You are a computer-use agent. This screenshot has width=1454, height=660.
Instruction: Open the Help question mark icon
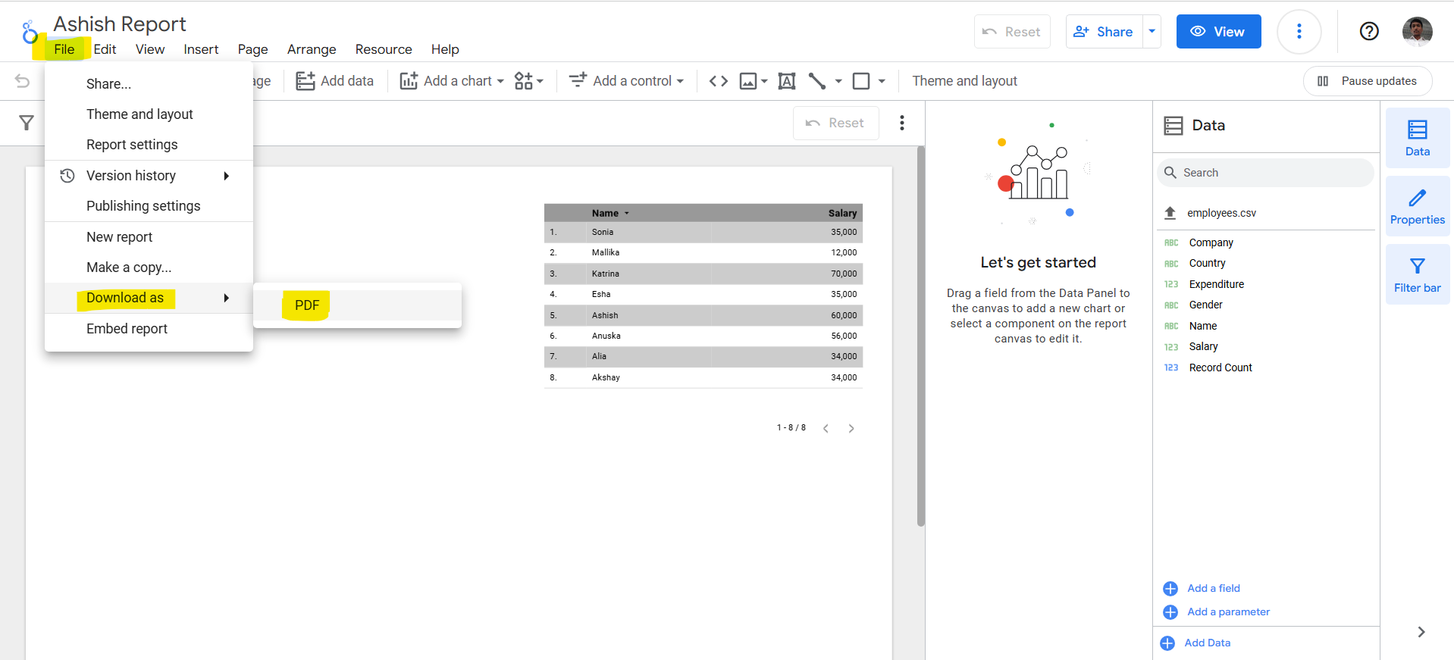[1368, 31]
